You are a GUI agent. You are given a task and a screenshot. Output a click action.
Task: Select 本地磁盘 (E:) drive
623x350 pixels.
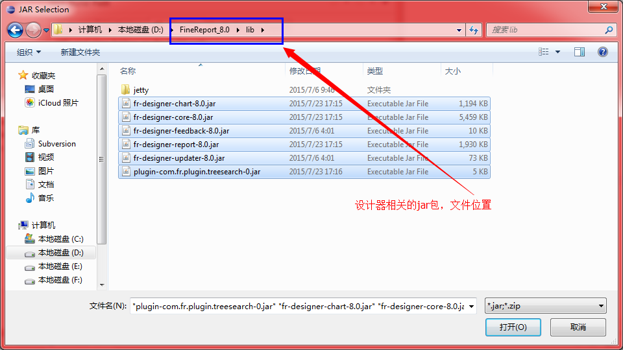pyautogui.click(x=60, y=266)
